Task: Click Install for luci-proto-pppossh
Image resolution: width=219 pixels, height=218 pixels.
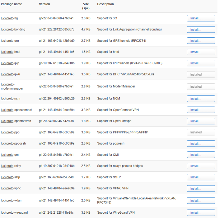Action: pos(201,143)
